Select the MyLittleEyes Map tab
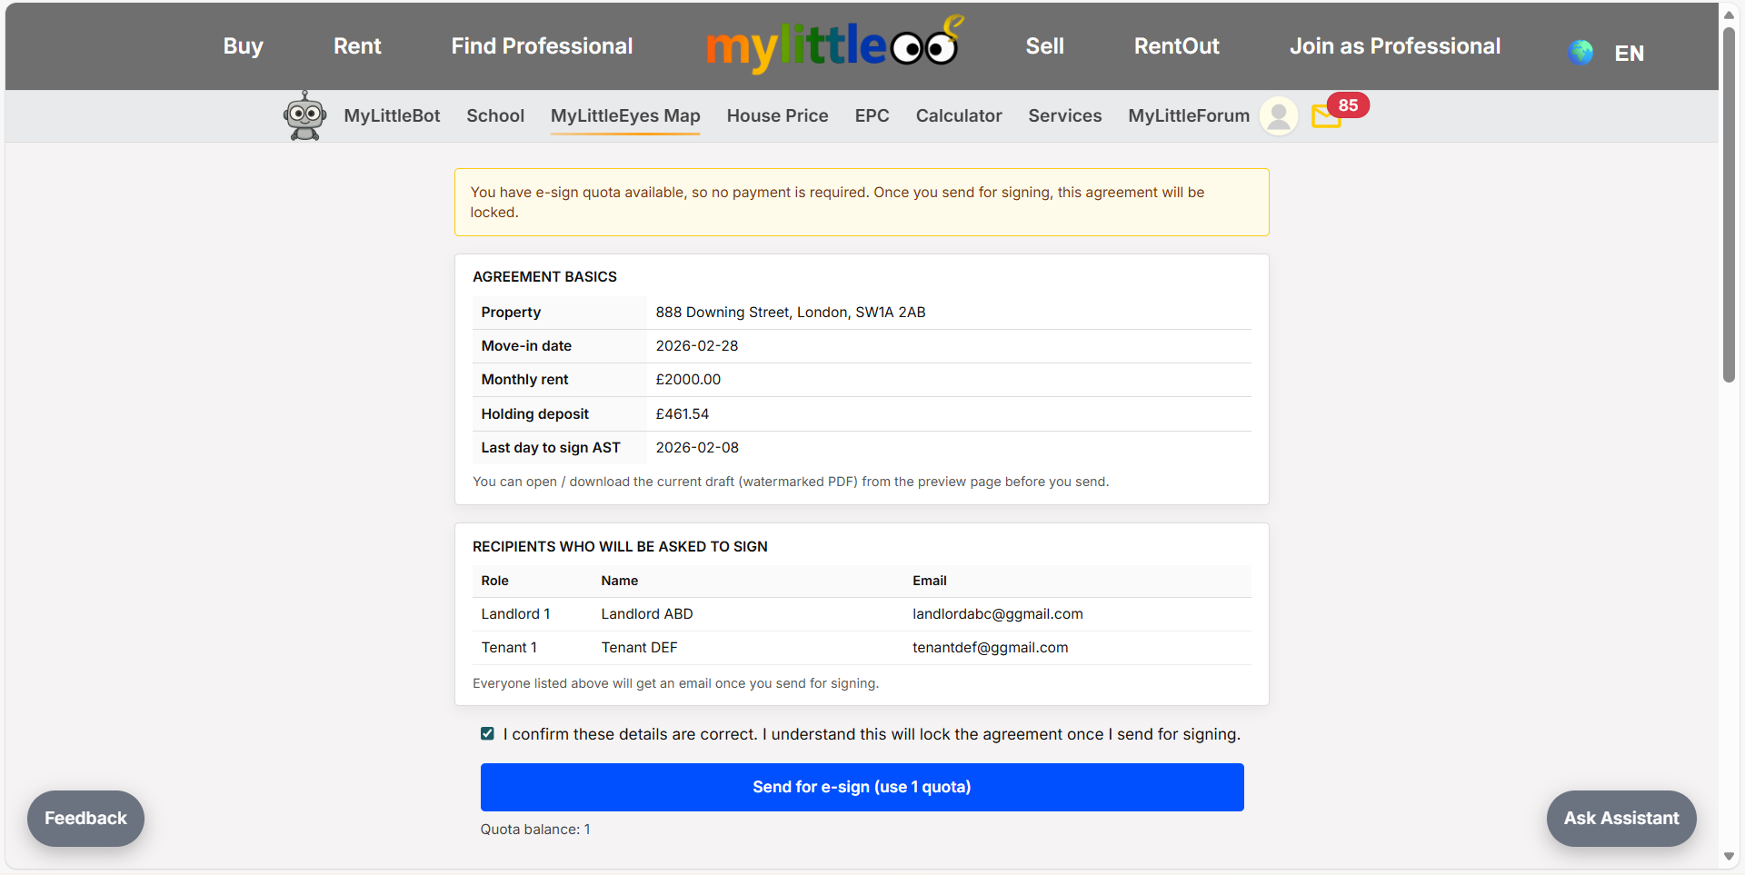1745x875 pixels. [625, 115]
